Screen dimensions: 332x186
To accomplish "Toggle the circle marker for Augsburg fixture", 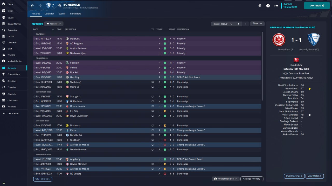I will [34, 159].
